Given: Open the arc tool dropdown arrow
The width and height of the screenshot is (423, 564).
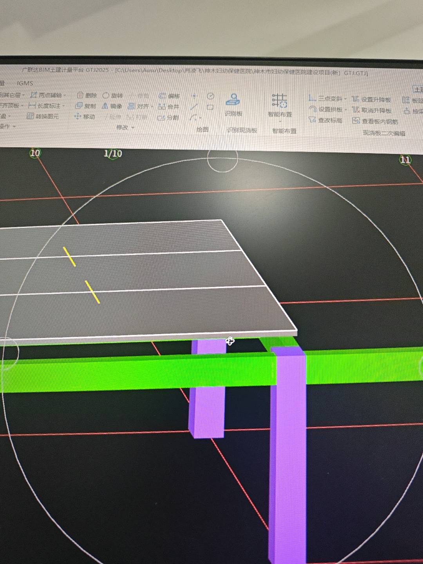Looking at the screenshot, I should pyautogui.click(x=200, y=118).
